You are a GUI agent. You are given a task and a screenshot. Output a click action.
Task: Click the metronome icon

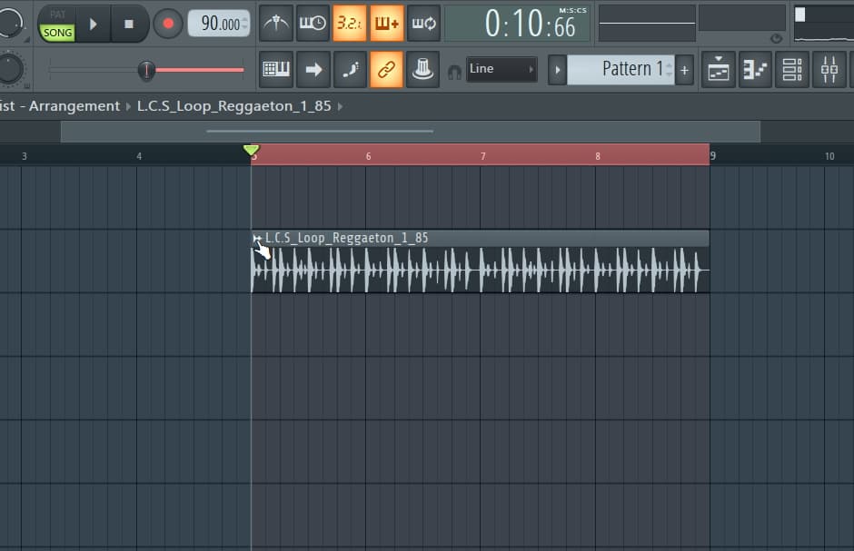click(x=276, y=23)
